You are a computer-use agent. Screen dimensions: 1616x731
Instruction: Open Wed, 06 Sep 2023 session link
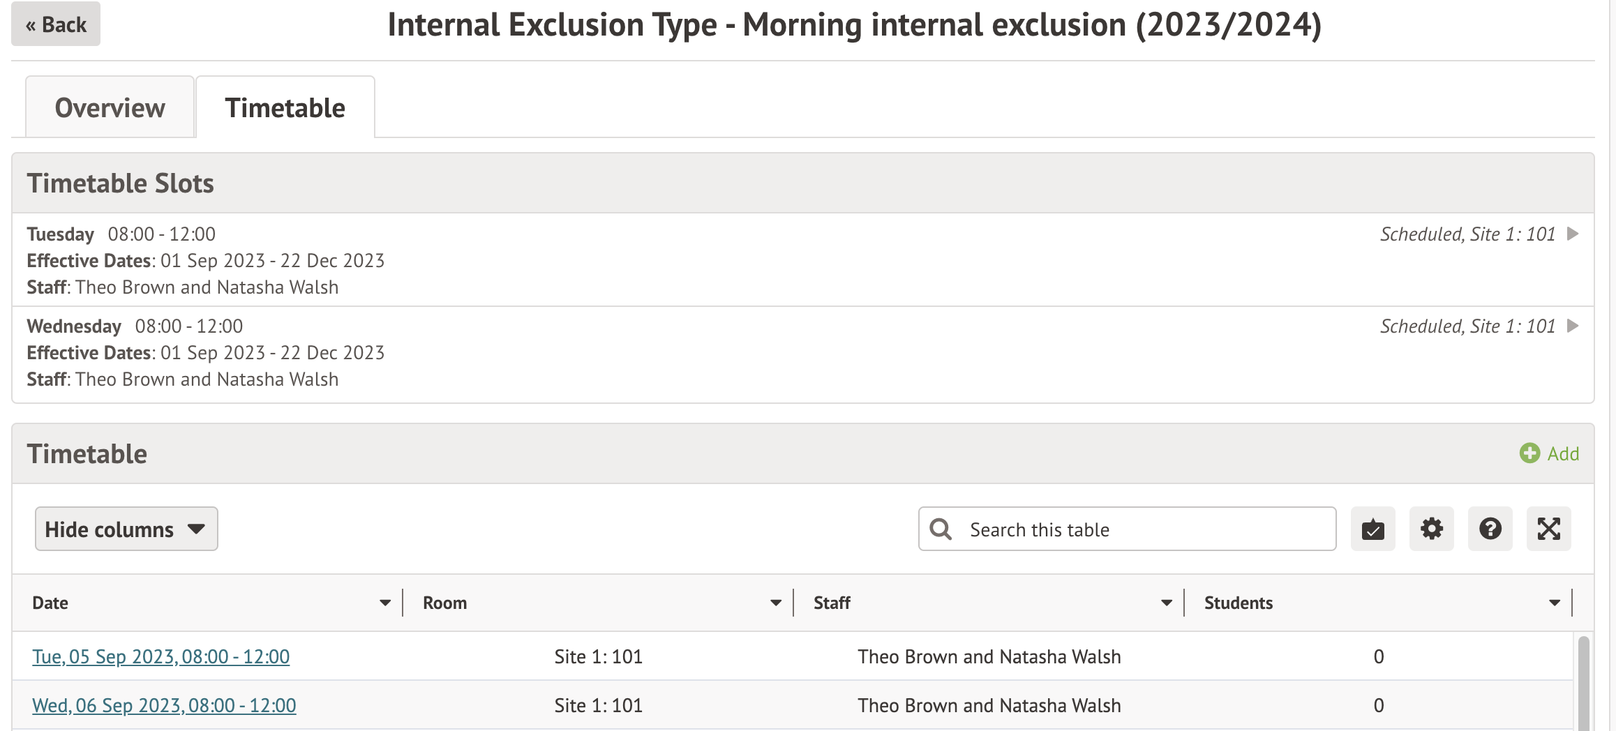point(164,705)
